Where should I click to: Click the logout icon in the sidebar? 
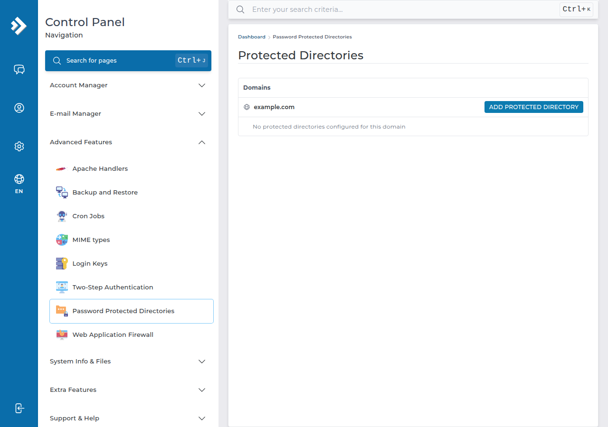[19, 408]
